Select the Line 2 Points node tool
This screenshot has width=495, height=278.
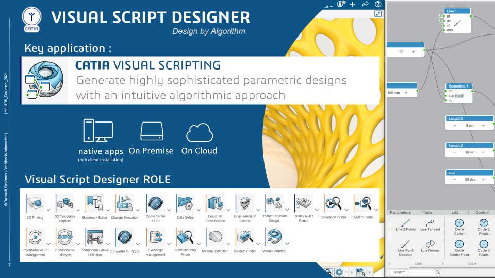(x=406, y=225)
